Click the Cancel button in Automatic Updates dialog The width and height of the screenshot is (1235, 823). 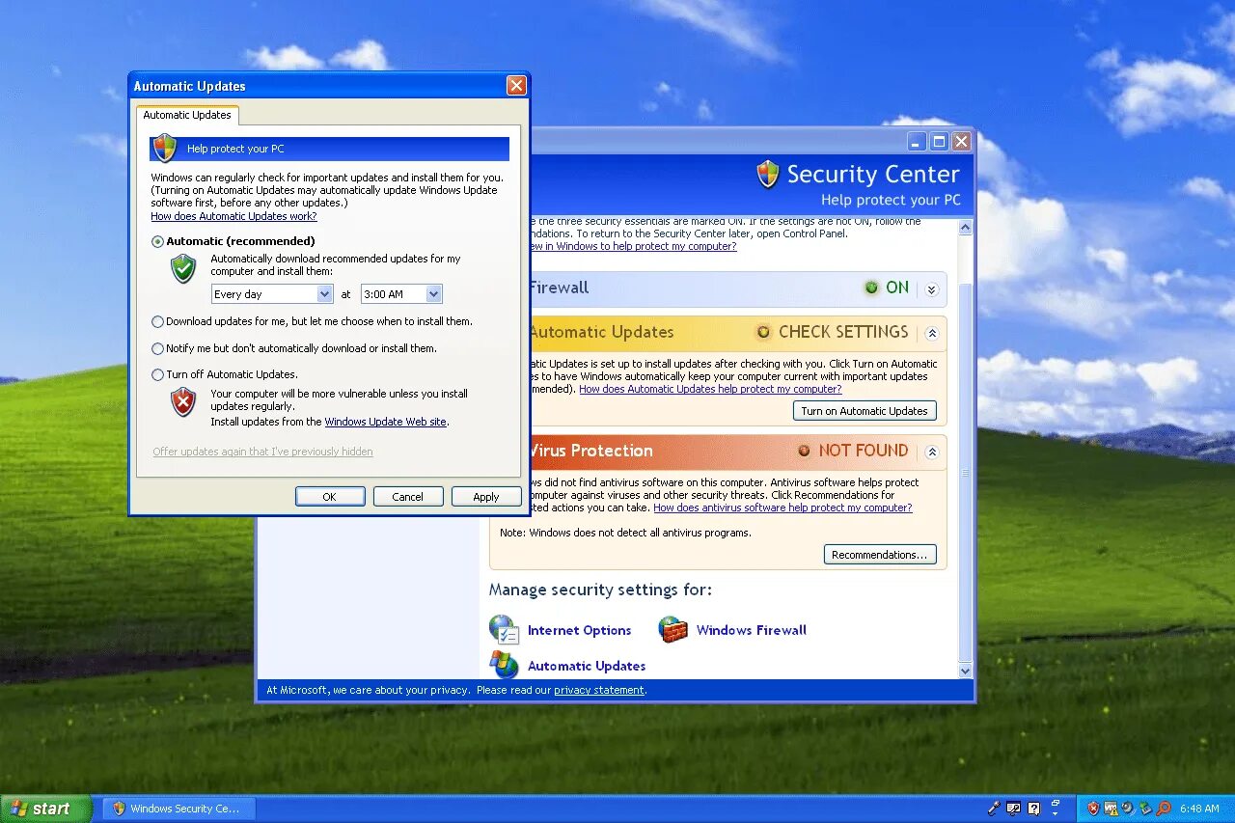[407, 497]
